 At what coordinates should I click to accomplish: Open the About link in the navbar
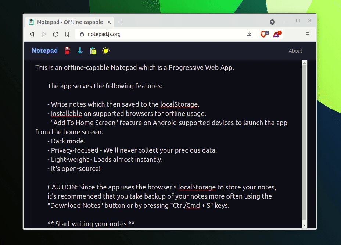coord(295,51)
